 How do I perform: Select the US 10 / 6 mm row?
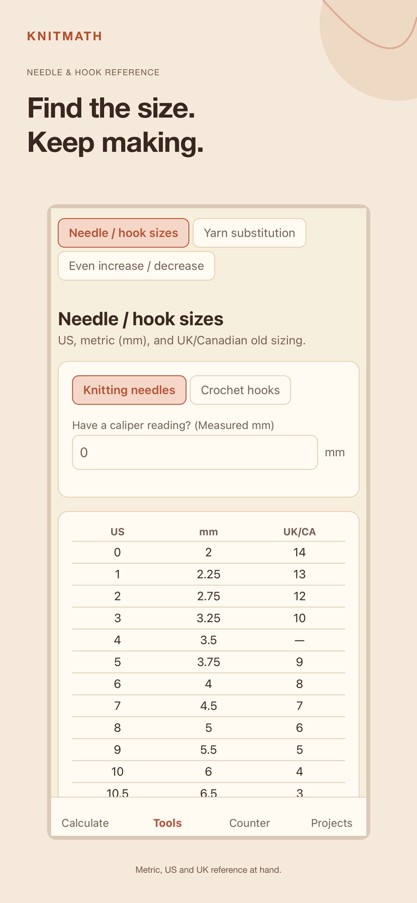pyautogui.click(x=208, y=772)
